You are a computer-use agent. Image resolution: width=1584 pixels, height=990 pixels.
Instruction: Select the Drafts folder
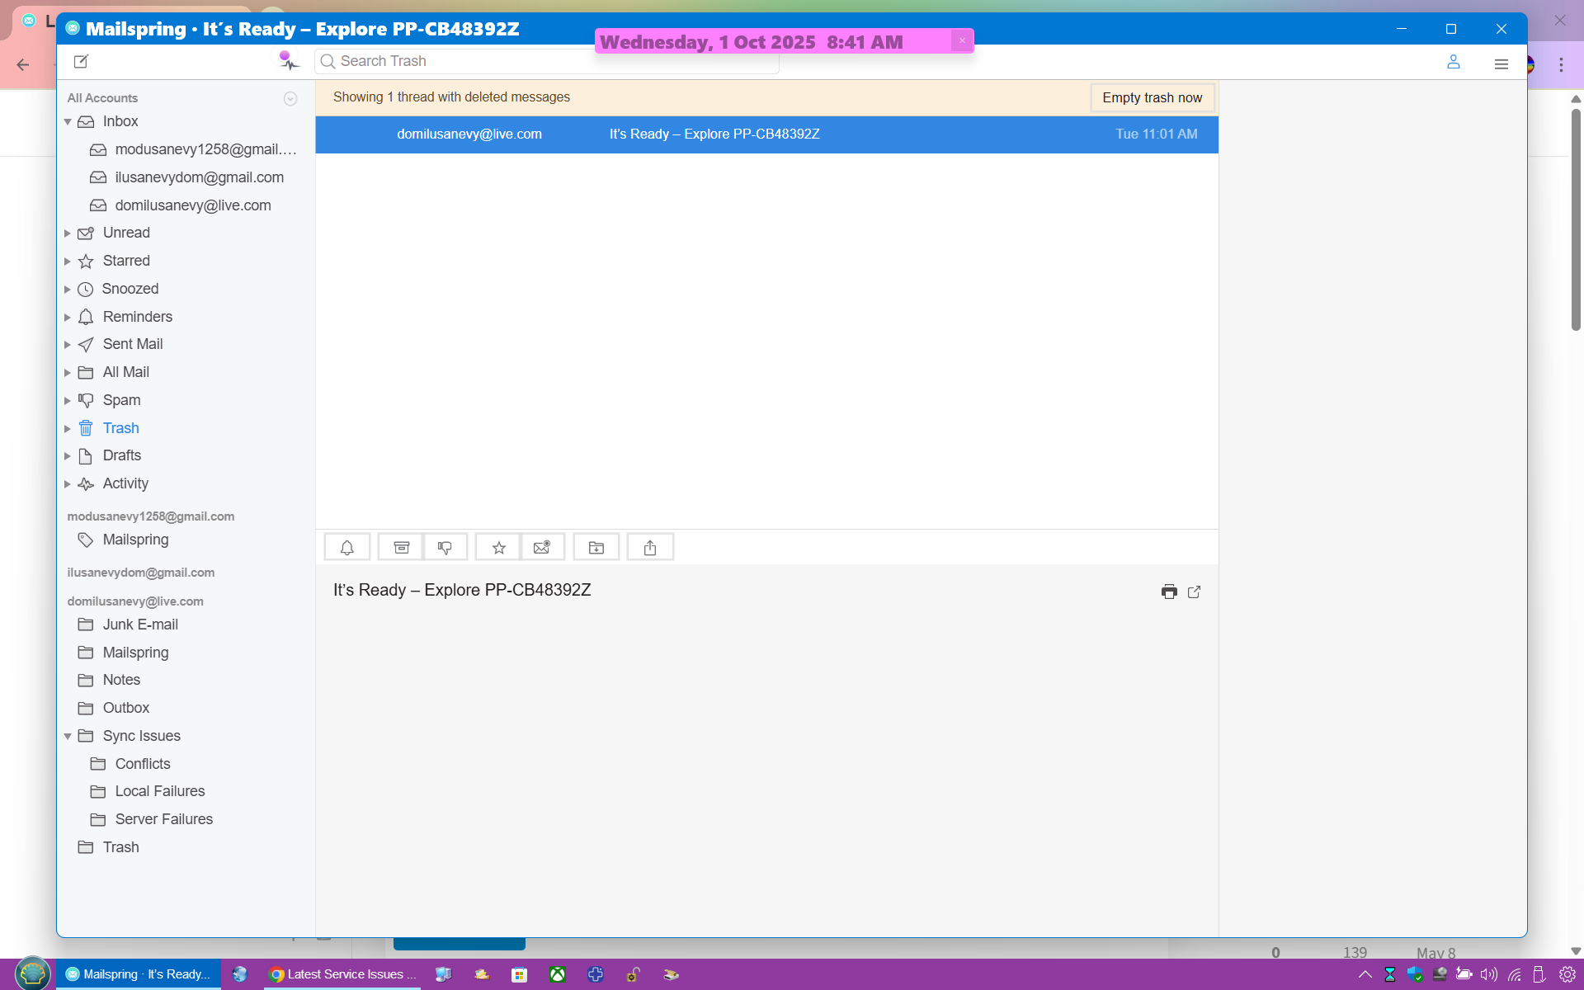[121, 455]
